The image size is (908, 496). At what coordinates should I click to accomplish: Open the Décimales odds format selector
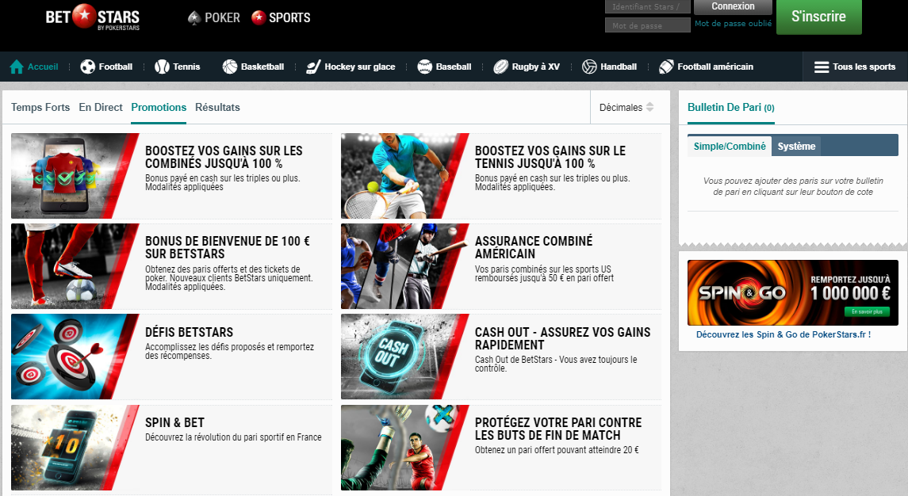coord(626,107)
